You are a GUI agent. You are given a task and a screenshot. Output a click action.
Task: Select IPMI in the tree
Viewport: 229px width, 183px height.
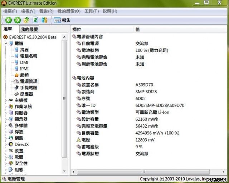point(24,69)
